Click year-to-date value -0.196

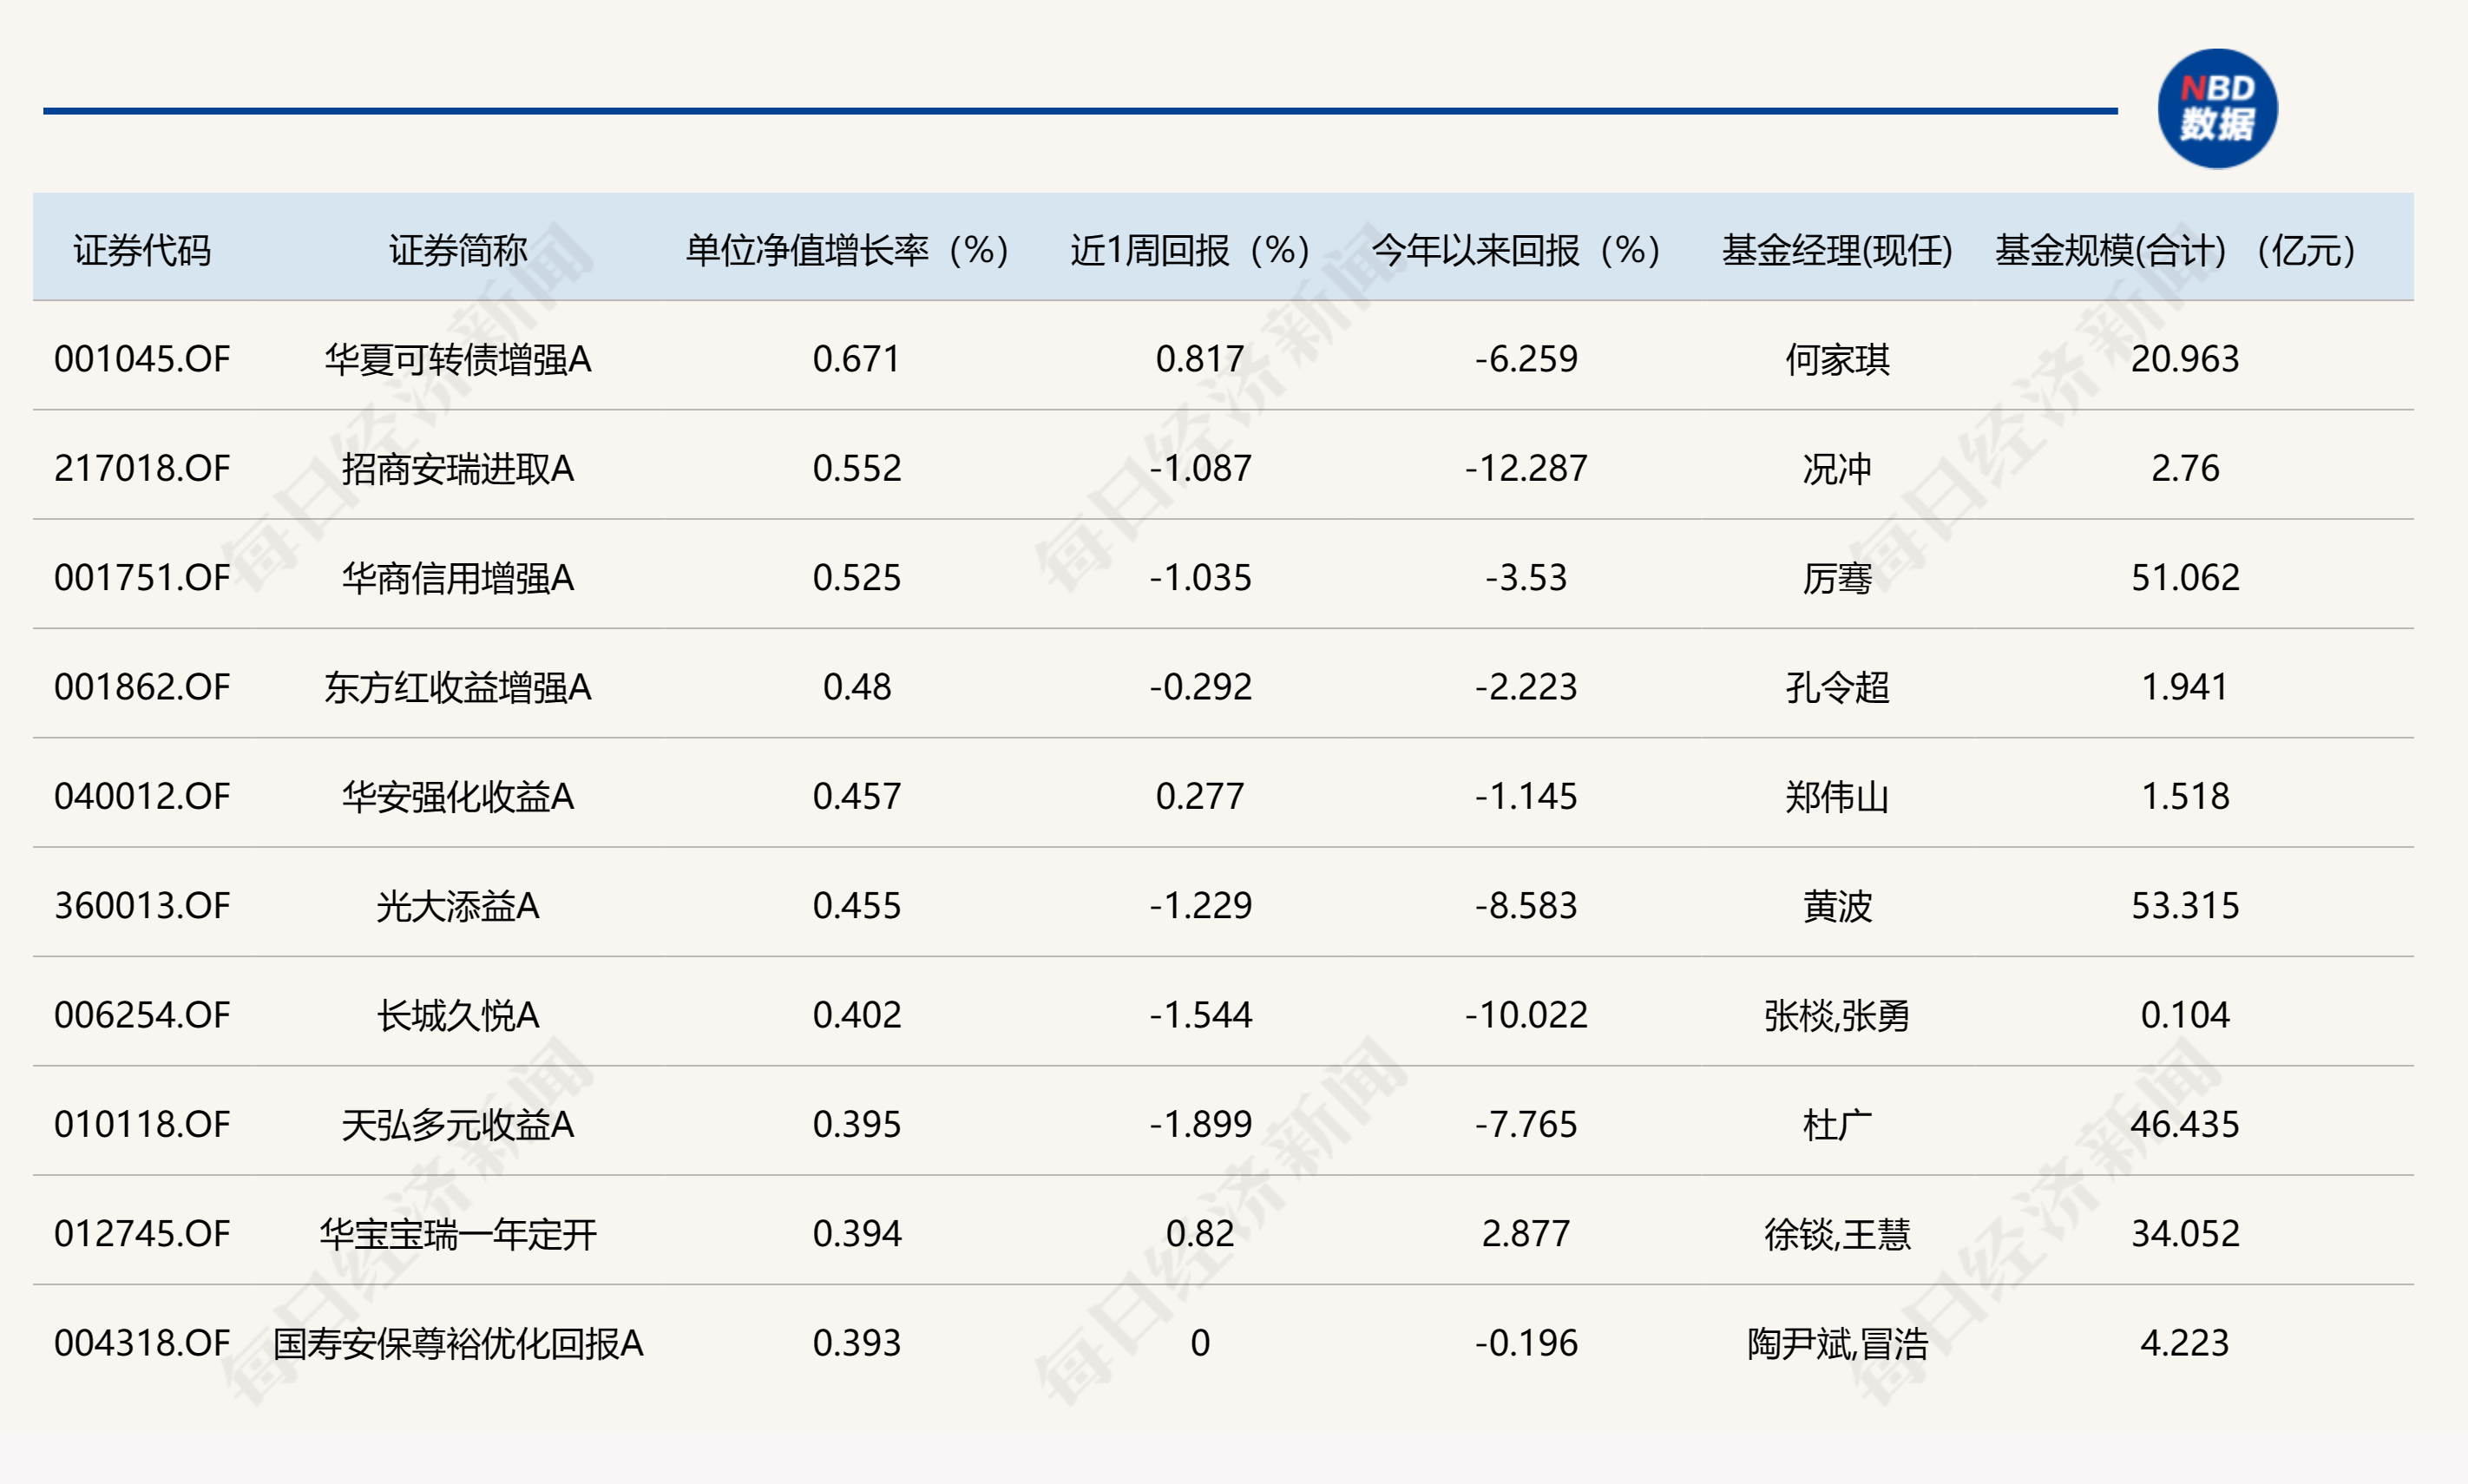point(1526,1343)
